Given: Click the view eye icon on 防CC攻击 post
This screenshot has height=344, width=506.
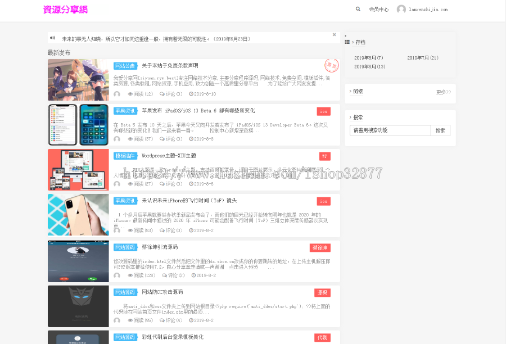Looking at the screenshot, I should [130, 320].
